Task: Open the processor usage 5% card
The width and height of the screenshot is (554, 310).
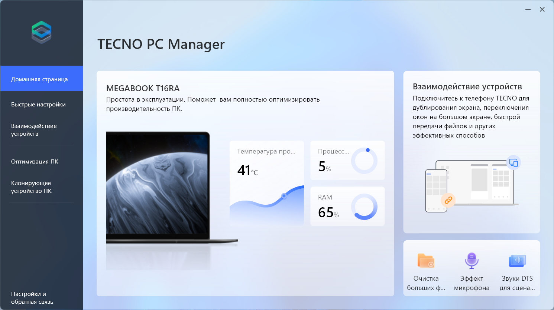Action: (347, 160)
